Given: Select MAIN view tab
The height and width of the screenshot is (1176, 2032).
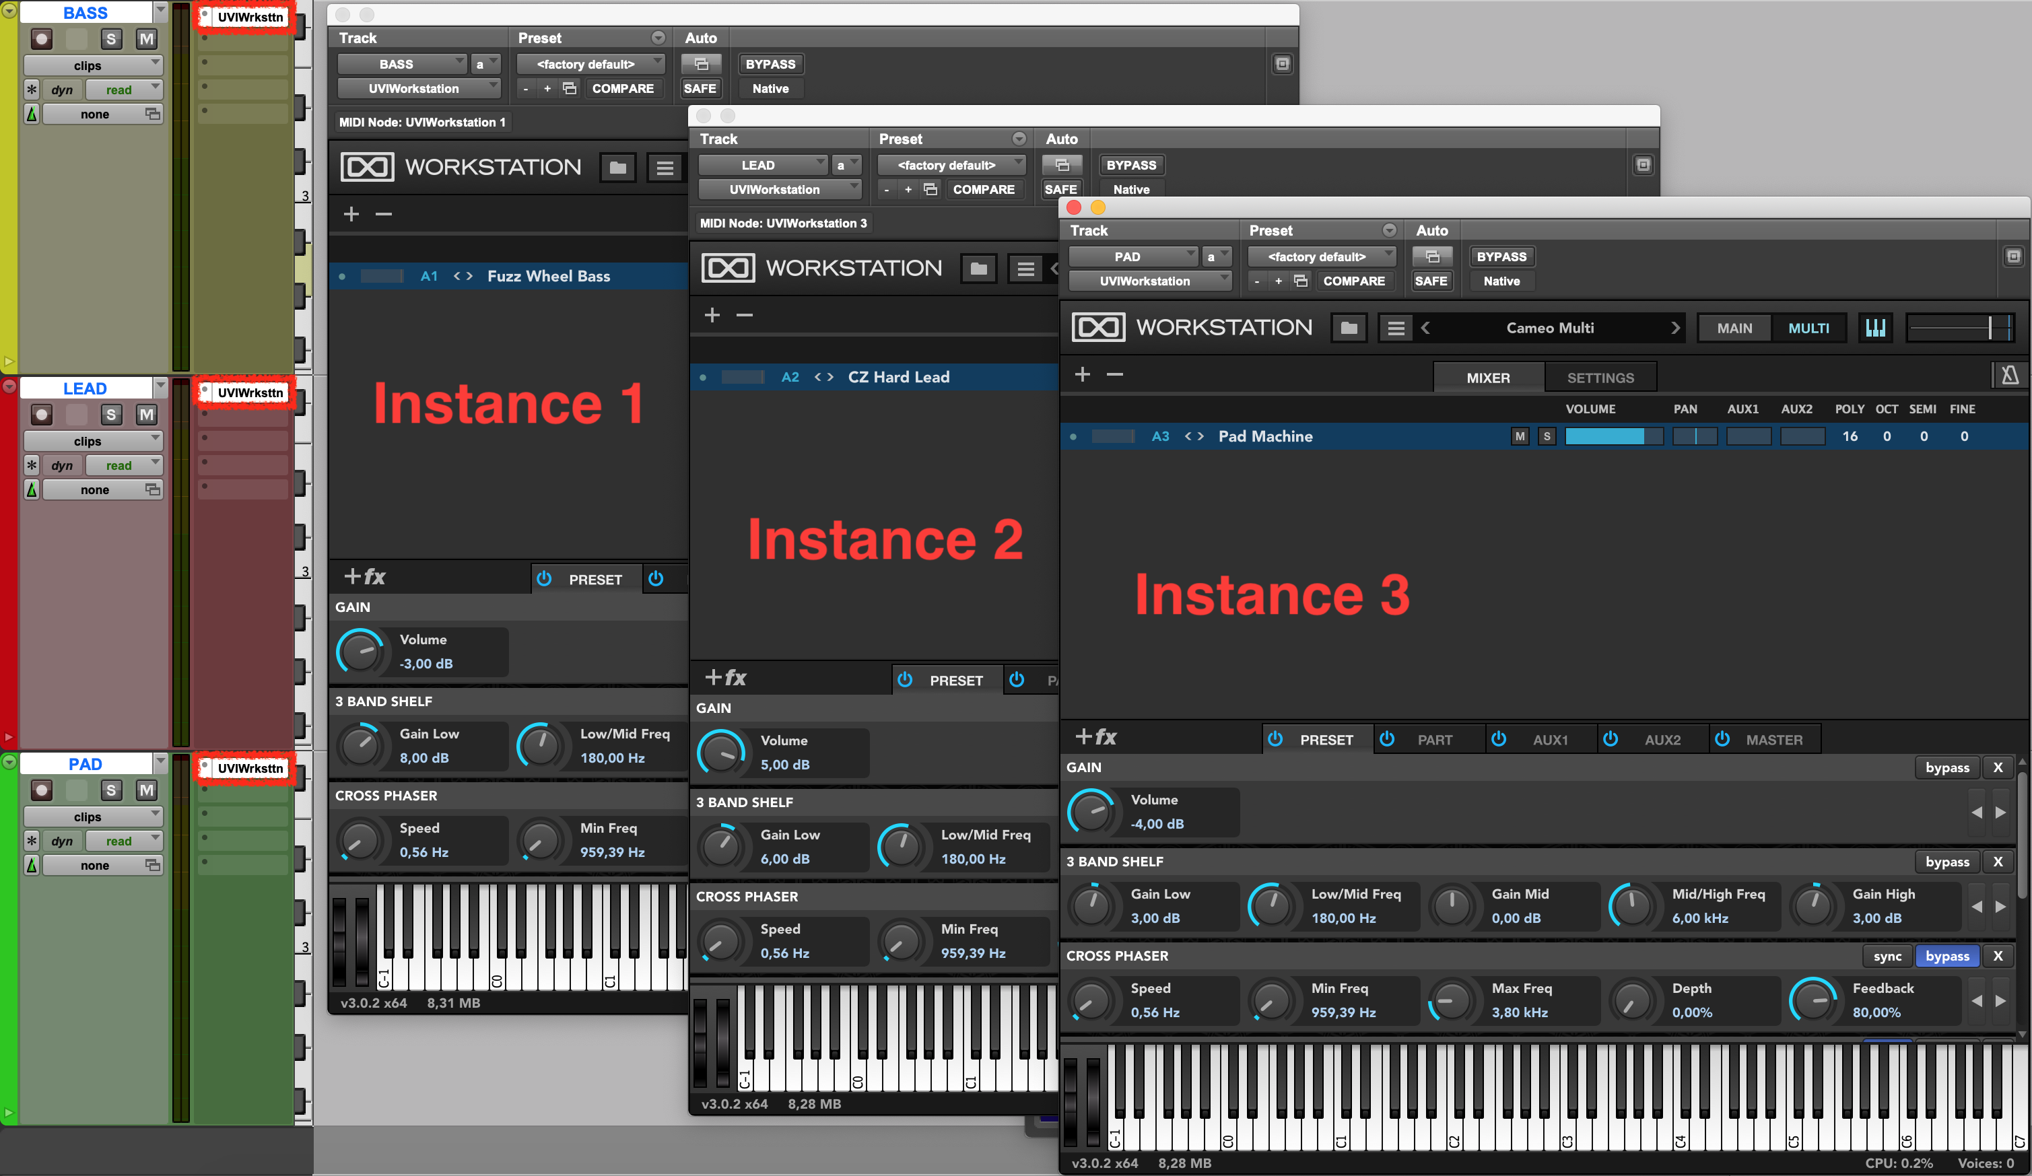Looking at the screenshot, I should pos(1734,328).
